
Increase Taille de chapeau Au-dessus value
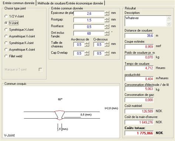(87, 43)
